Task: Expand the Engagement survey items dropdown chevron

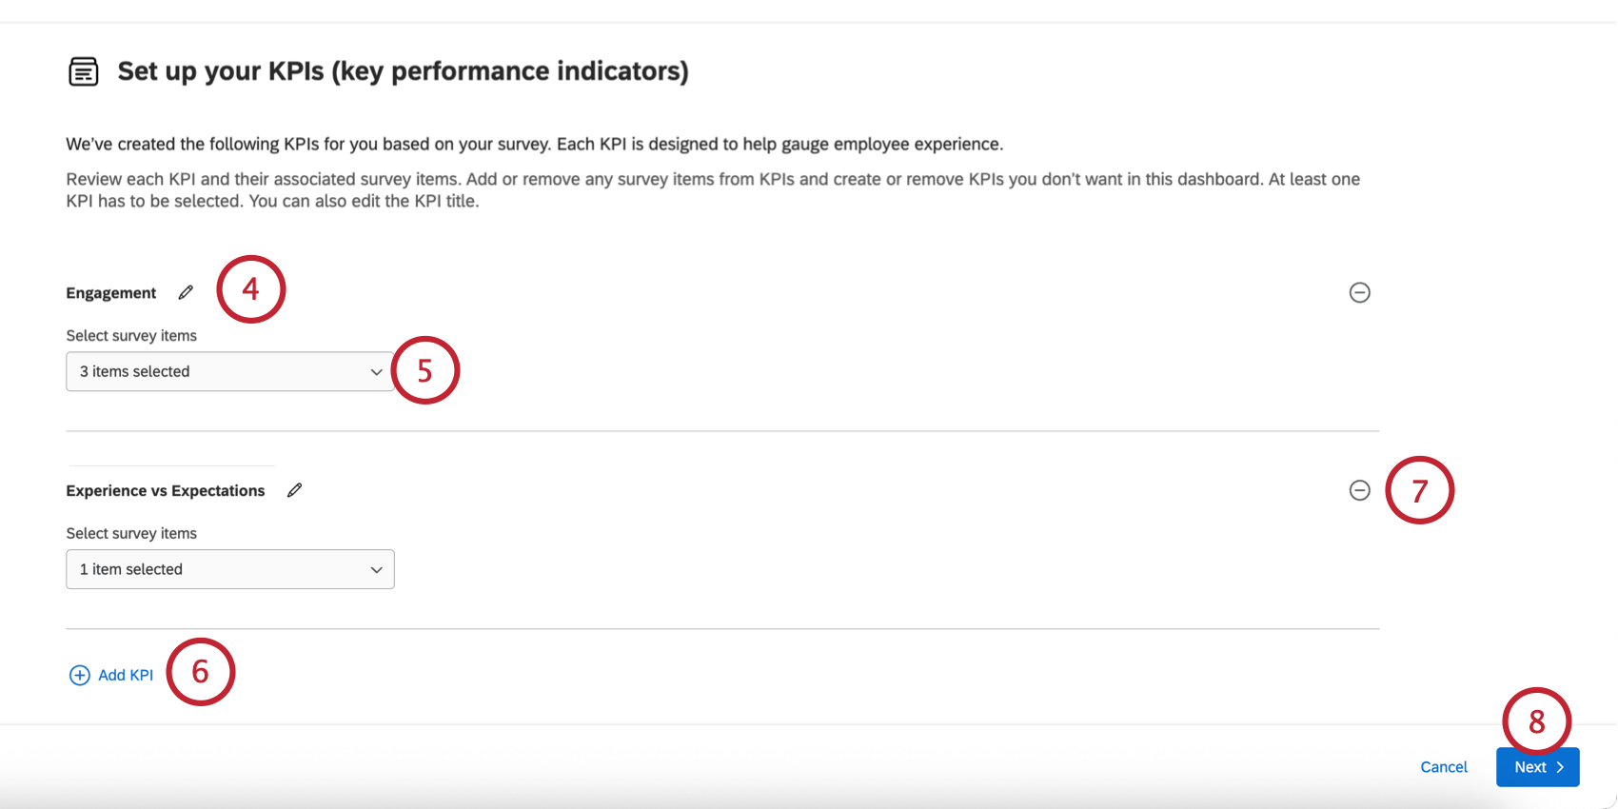Action: (x=377, y=371)
